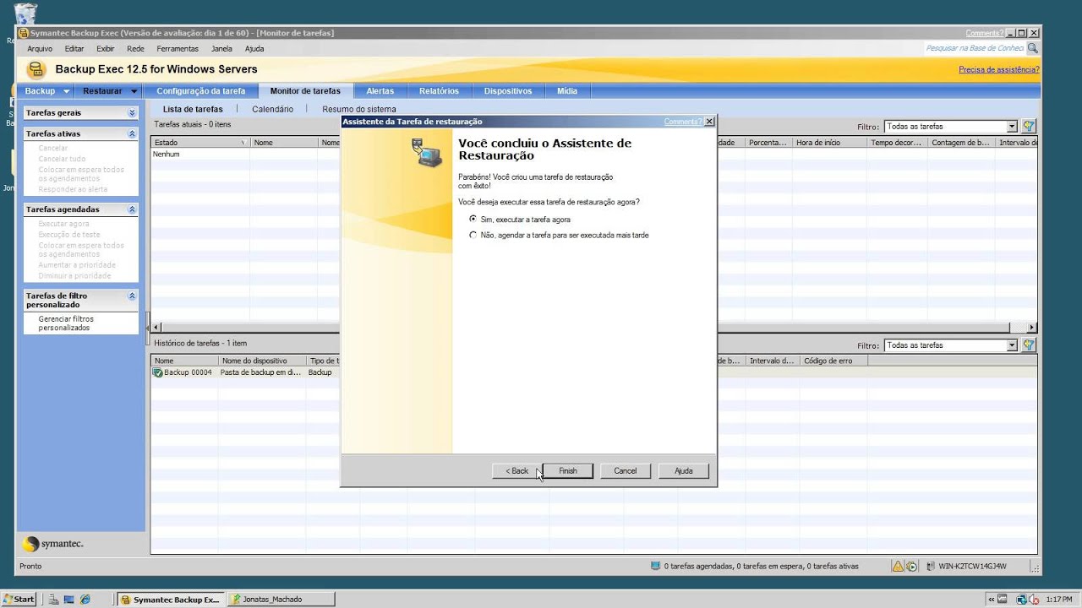Select 'Não, agendar a tarefa' radio button
1082x608 pixels.
(x=473, y=235)
